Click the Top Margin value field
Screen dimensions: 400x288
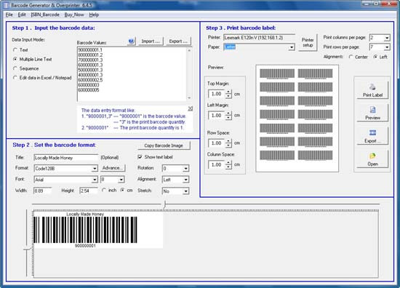tap(217, 94)
